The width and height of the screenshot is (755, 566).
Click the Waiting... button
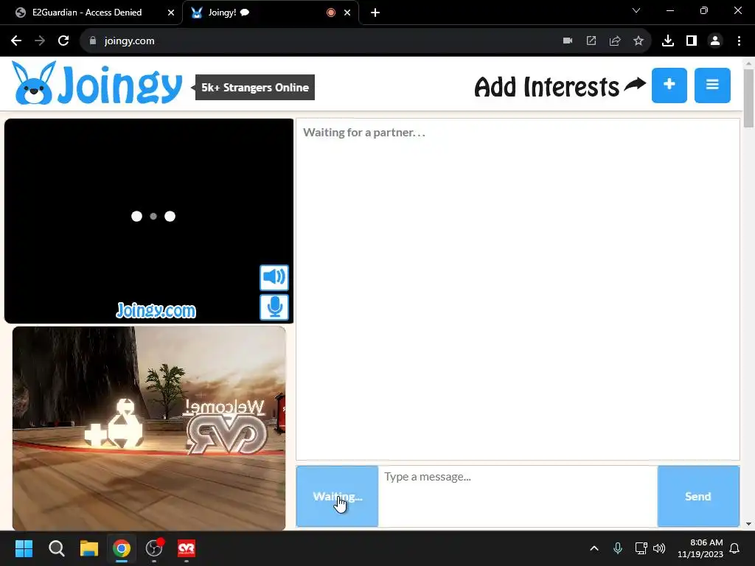338,496
